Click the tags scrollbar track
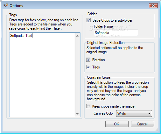 (77, 75)
